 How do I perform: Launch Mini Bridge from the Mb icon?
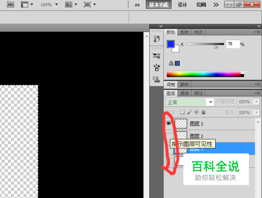(x=10, y=4)
